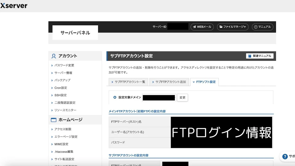Open the エラーページ設定 link
This screenshot has height=166, width=295.
click(x=66, y=136)
